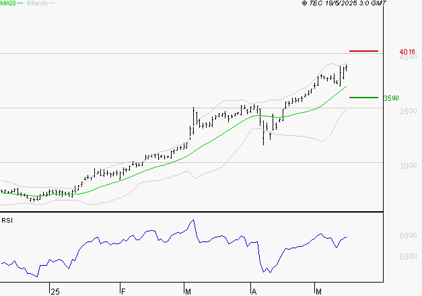This screenshot has height=296, width=422.
Task: Select the 3590 support price label
Action: point(390,98)
